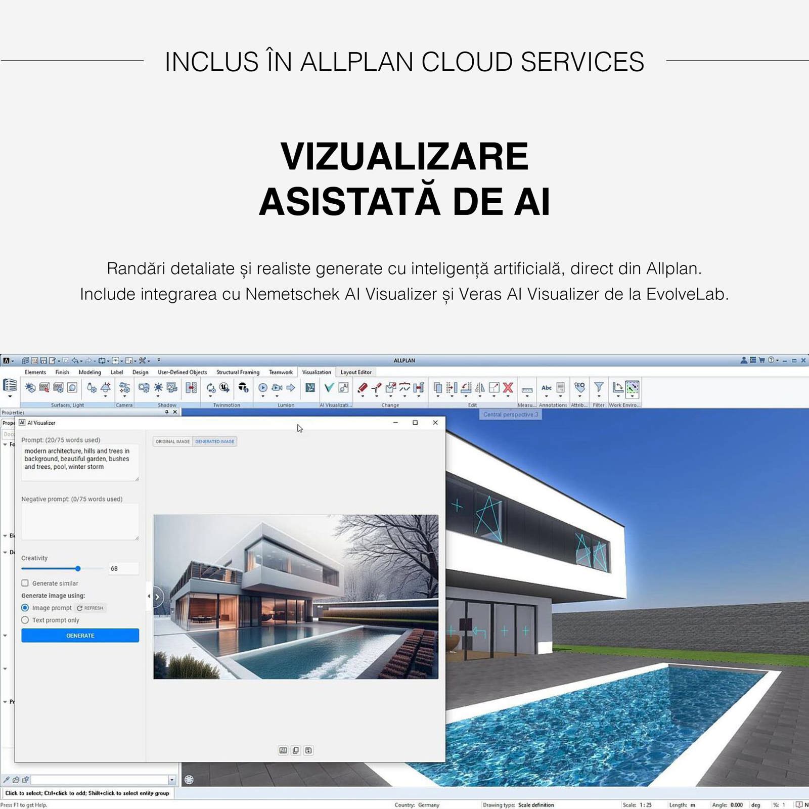Click the blue GENERATE button
The height and width of the screenshot is (809, 809).
coord(80,636)
